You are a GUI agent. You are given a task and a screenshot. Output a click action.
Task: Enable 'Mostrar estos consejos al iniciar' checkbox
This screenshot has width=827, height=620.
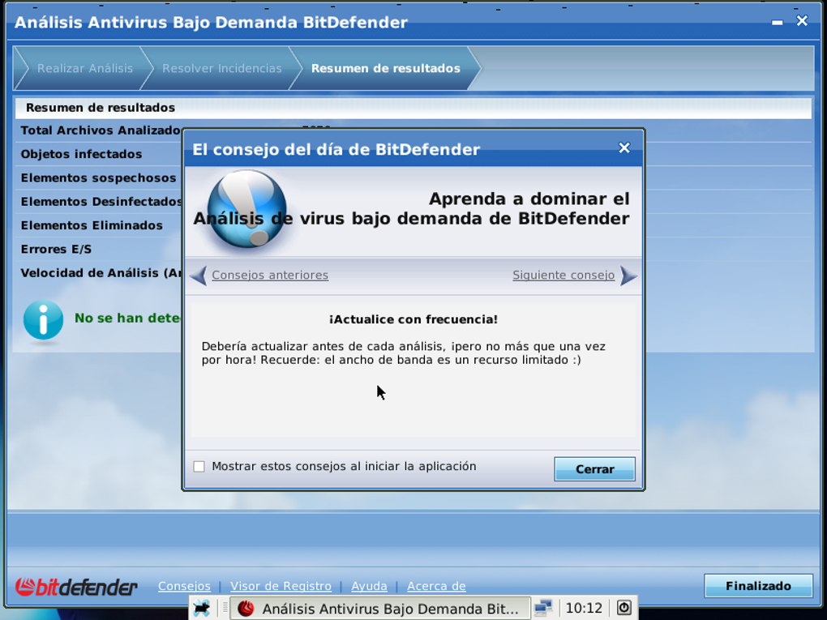tap(199, 467)
